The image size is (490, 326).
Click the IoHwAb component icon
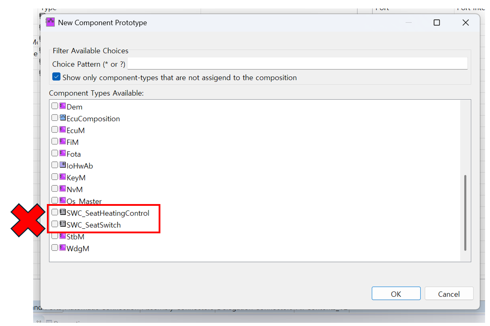click(63, 165)
